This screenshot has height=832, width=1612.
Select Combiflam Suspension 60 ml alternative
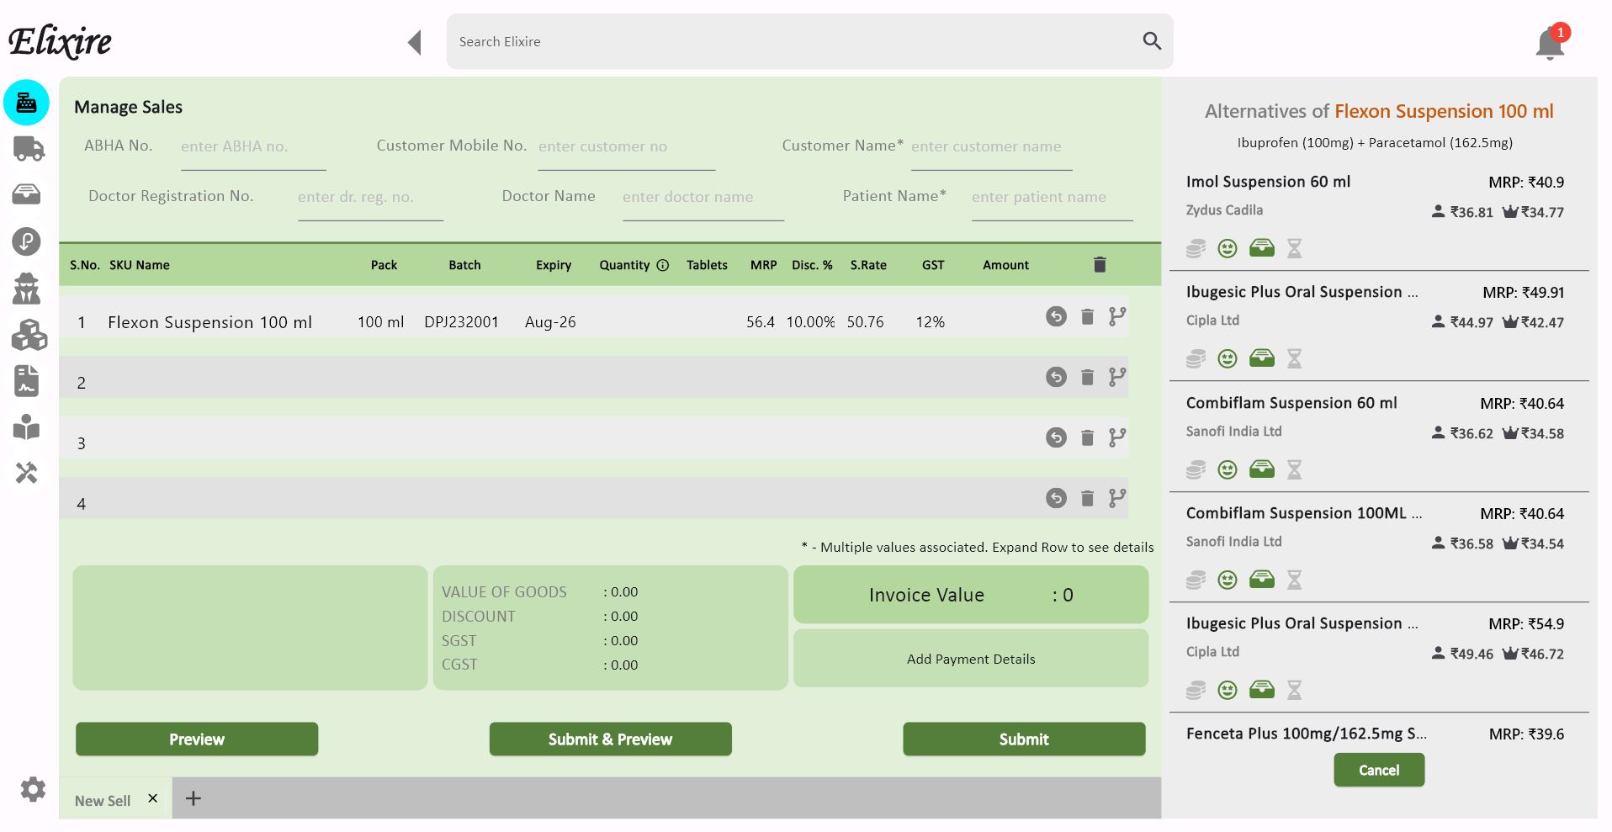[1291, 403]
